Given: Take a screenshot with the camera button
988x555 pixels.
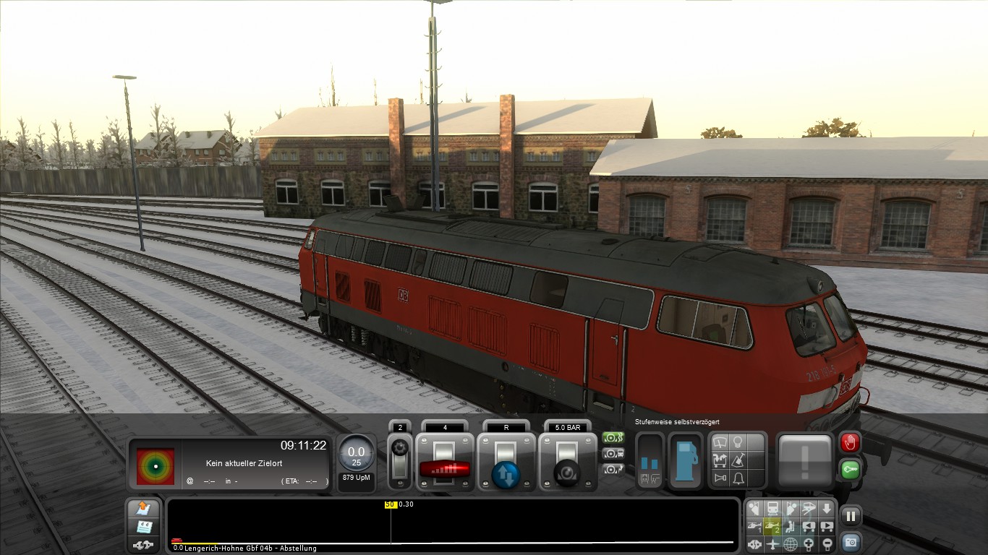Looking at the screenshot, I should coord(851,542).
